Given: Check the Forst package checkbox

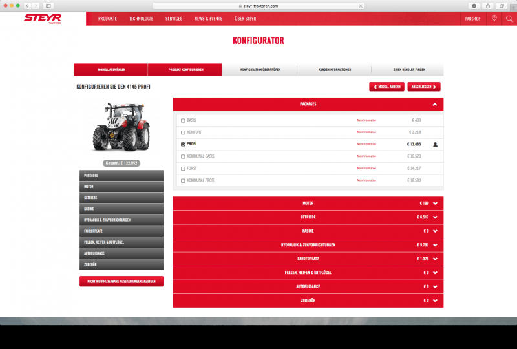Looking at the screenshot, I should 183,169.
